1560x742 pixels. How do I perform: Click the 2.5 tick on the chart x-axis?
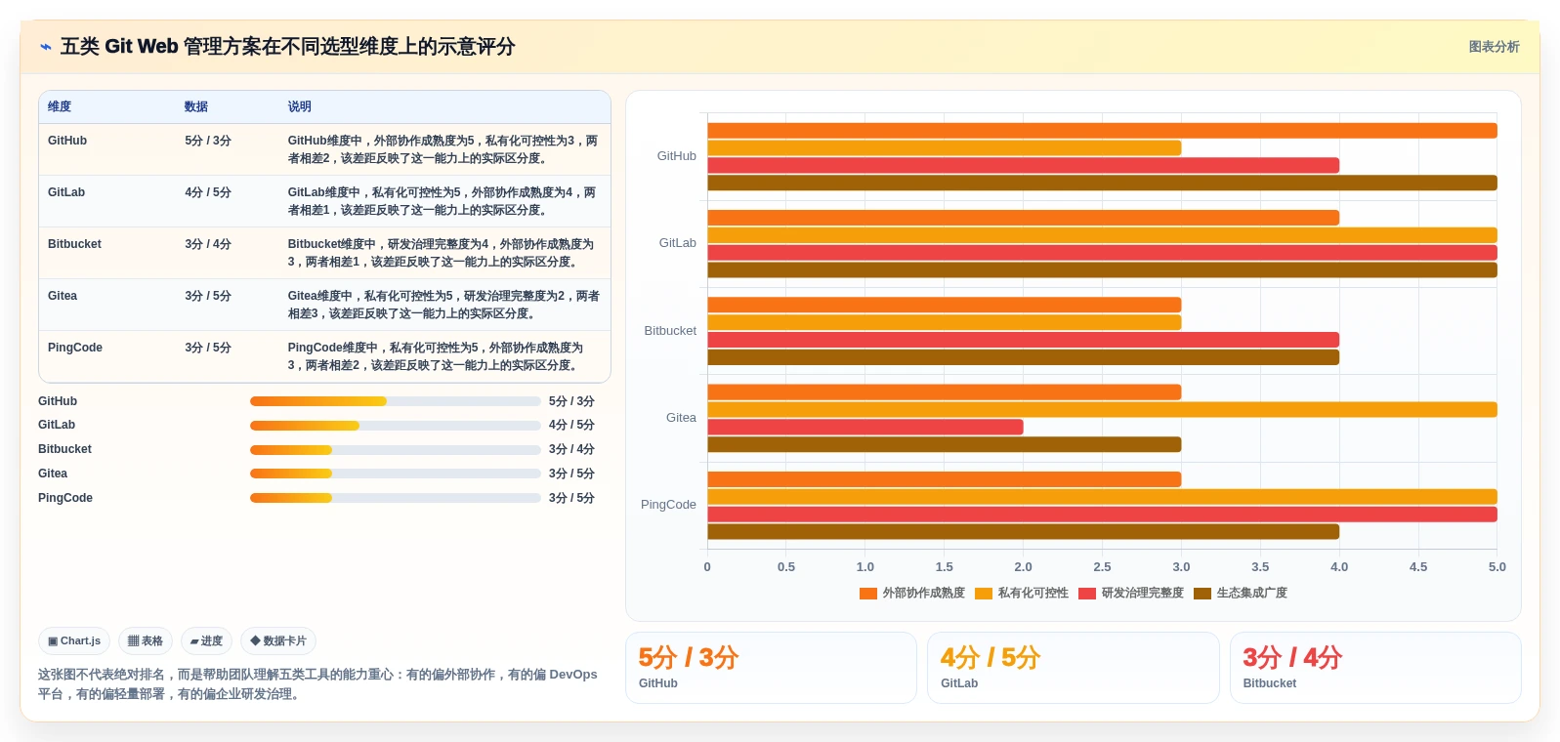coord(1102,567)
